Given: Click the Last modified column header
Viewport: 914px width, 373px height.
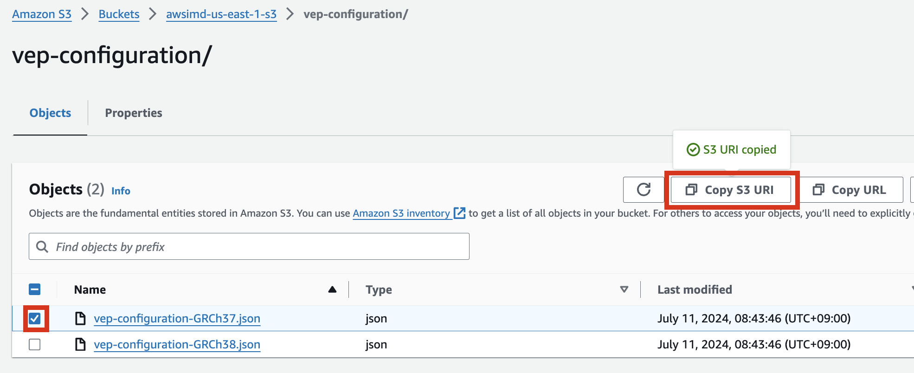Looking at the screenshot, I should [x=695, y=289].
